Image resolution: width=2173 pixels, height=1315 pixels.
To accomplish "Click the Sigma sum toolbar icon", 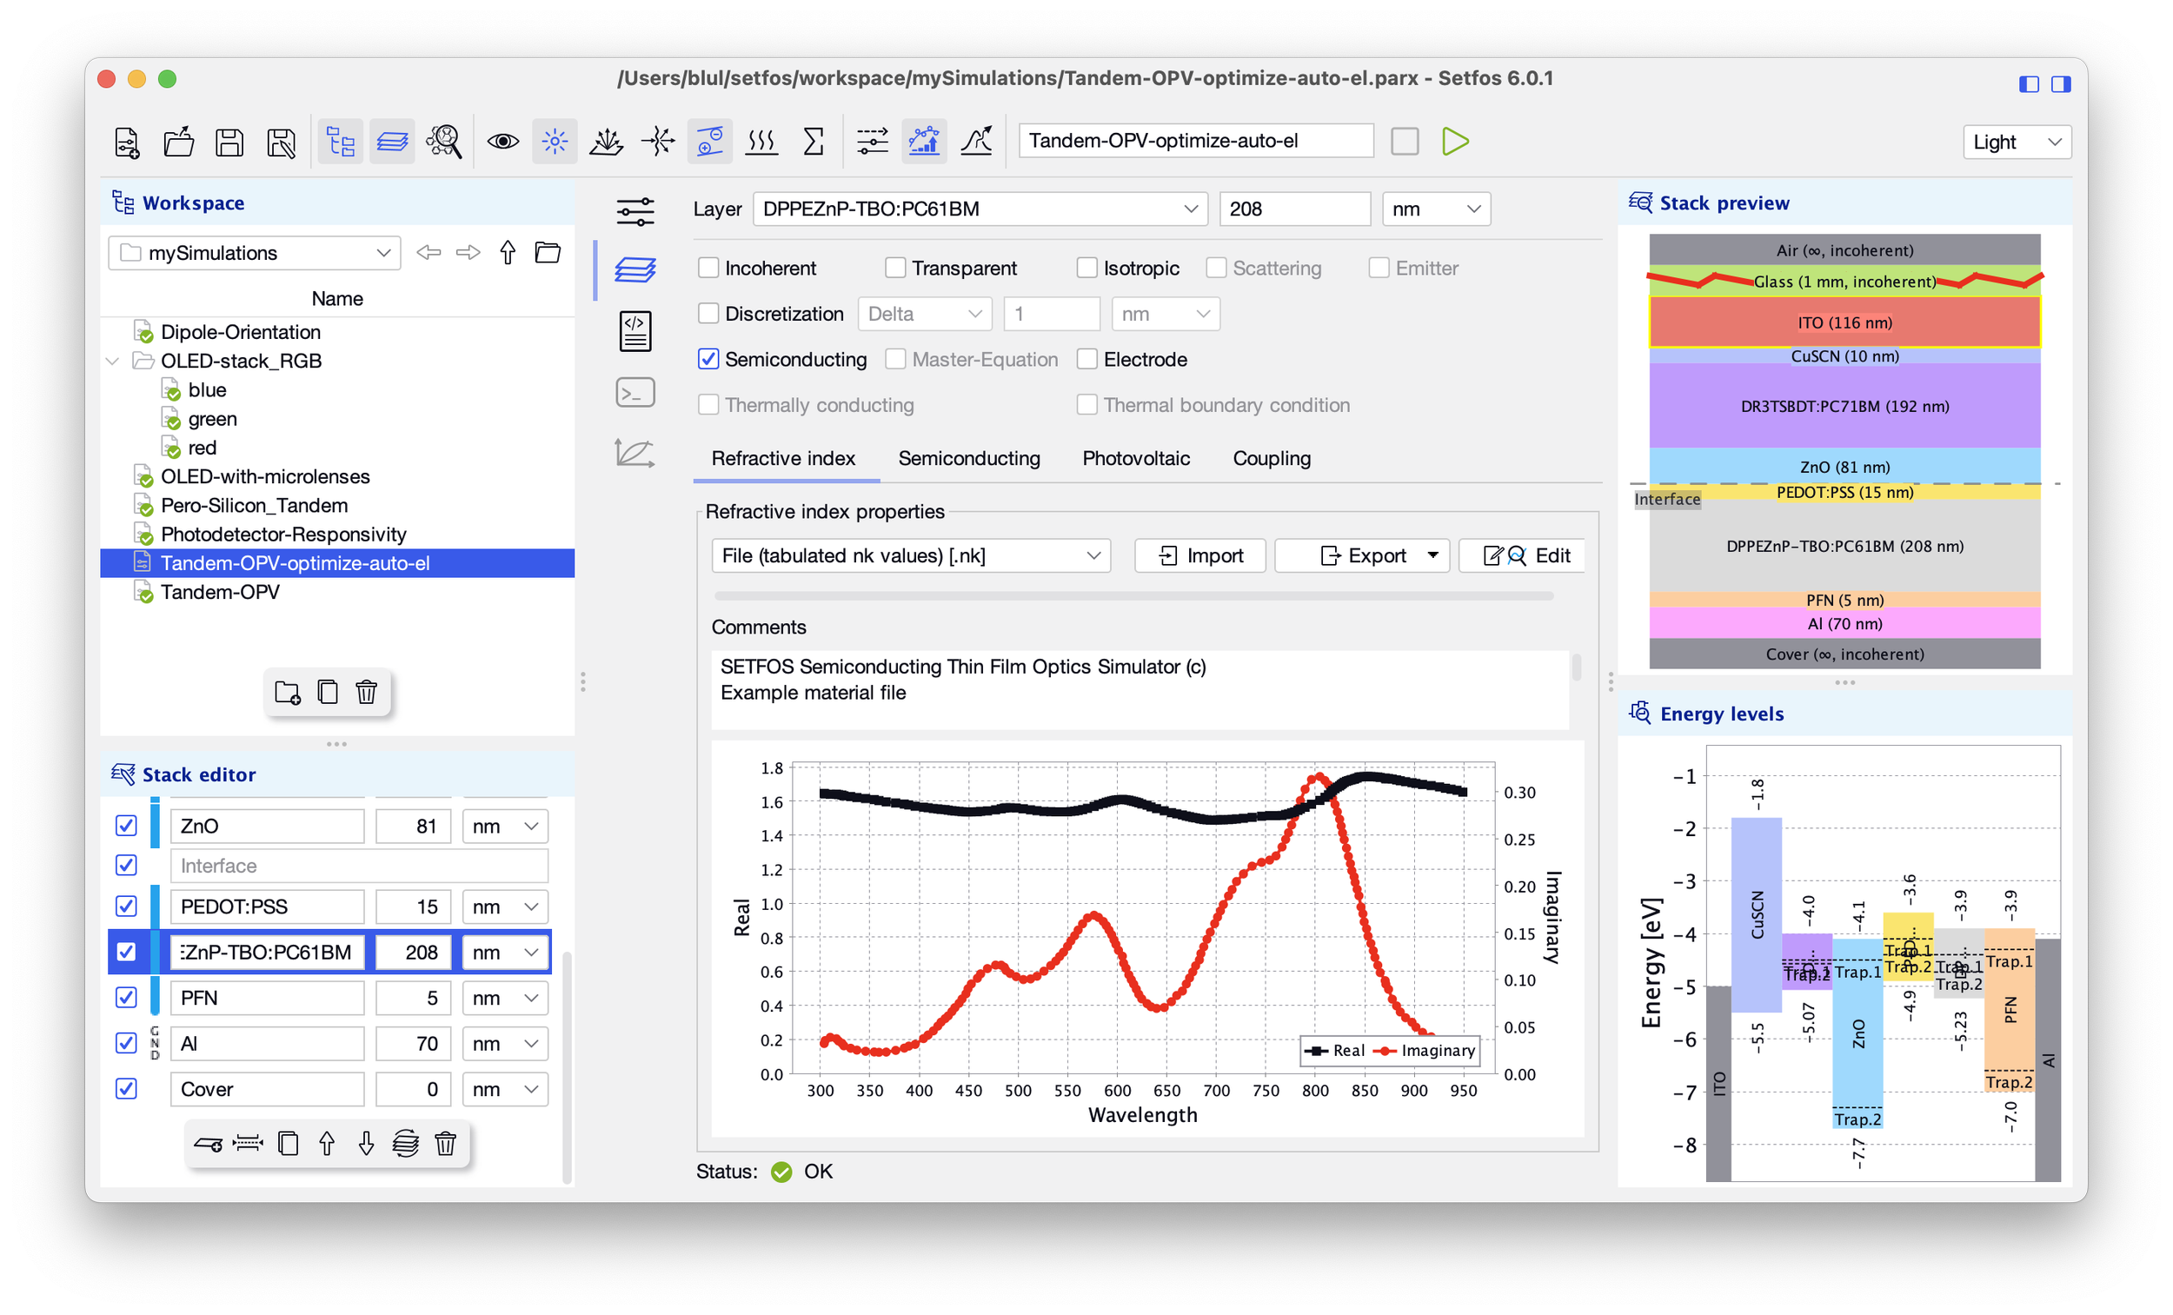I will click(x=813, y=141).
